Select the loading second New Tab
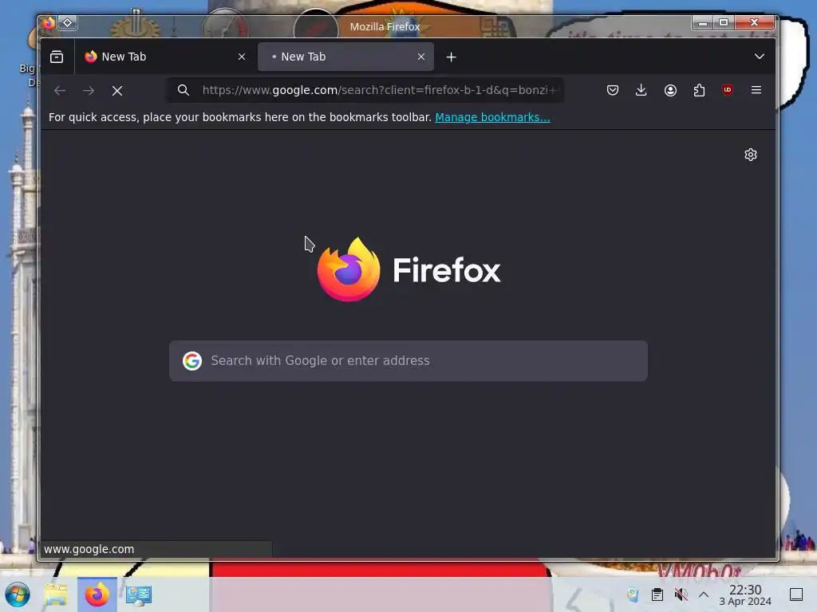Image resolution: width=817 pixels, height=612 pixels. [345, 57]
